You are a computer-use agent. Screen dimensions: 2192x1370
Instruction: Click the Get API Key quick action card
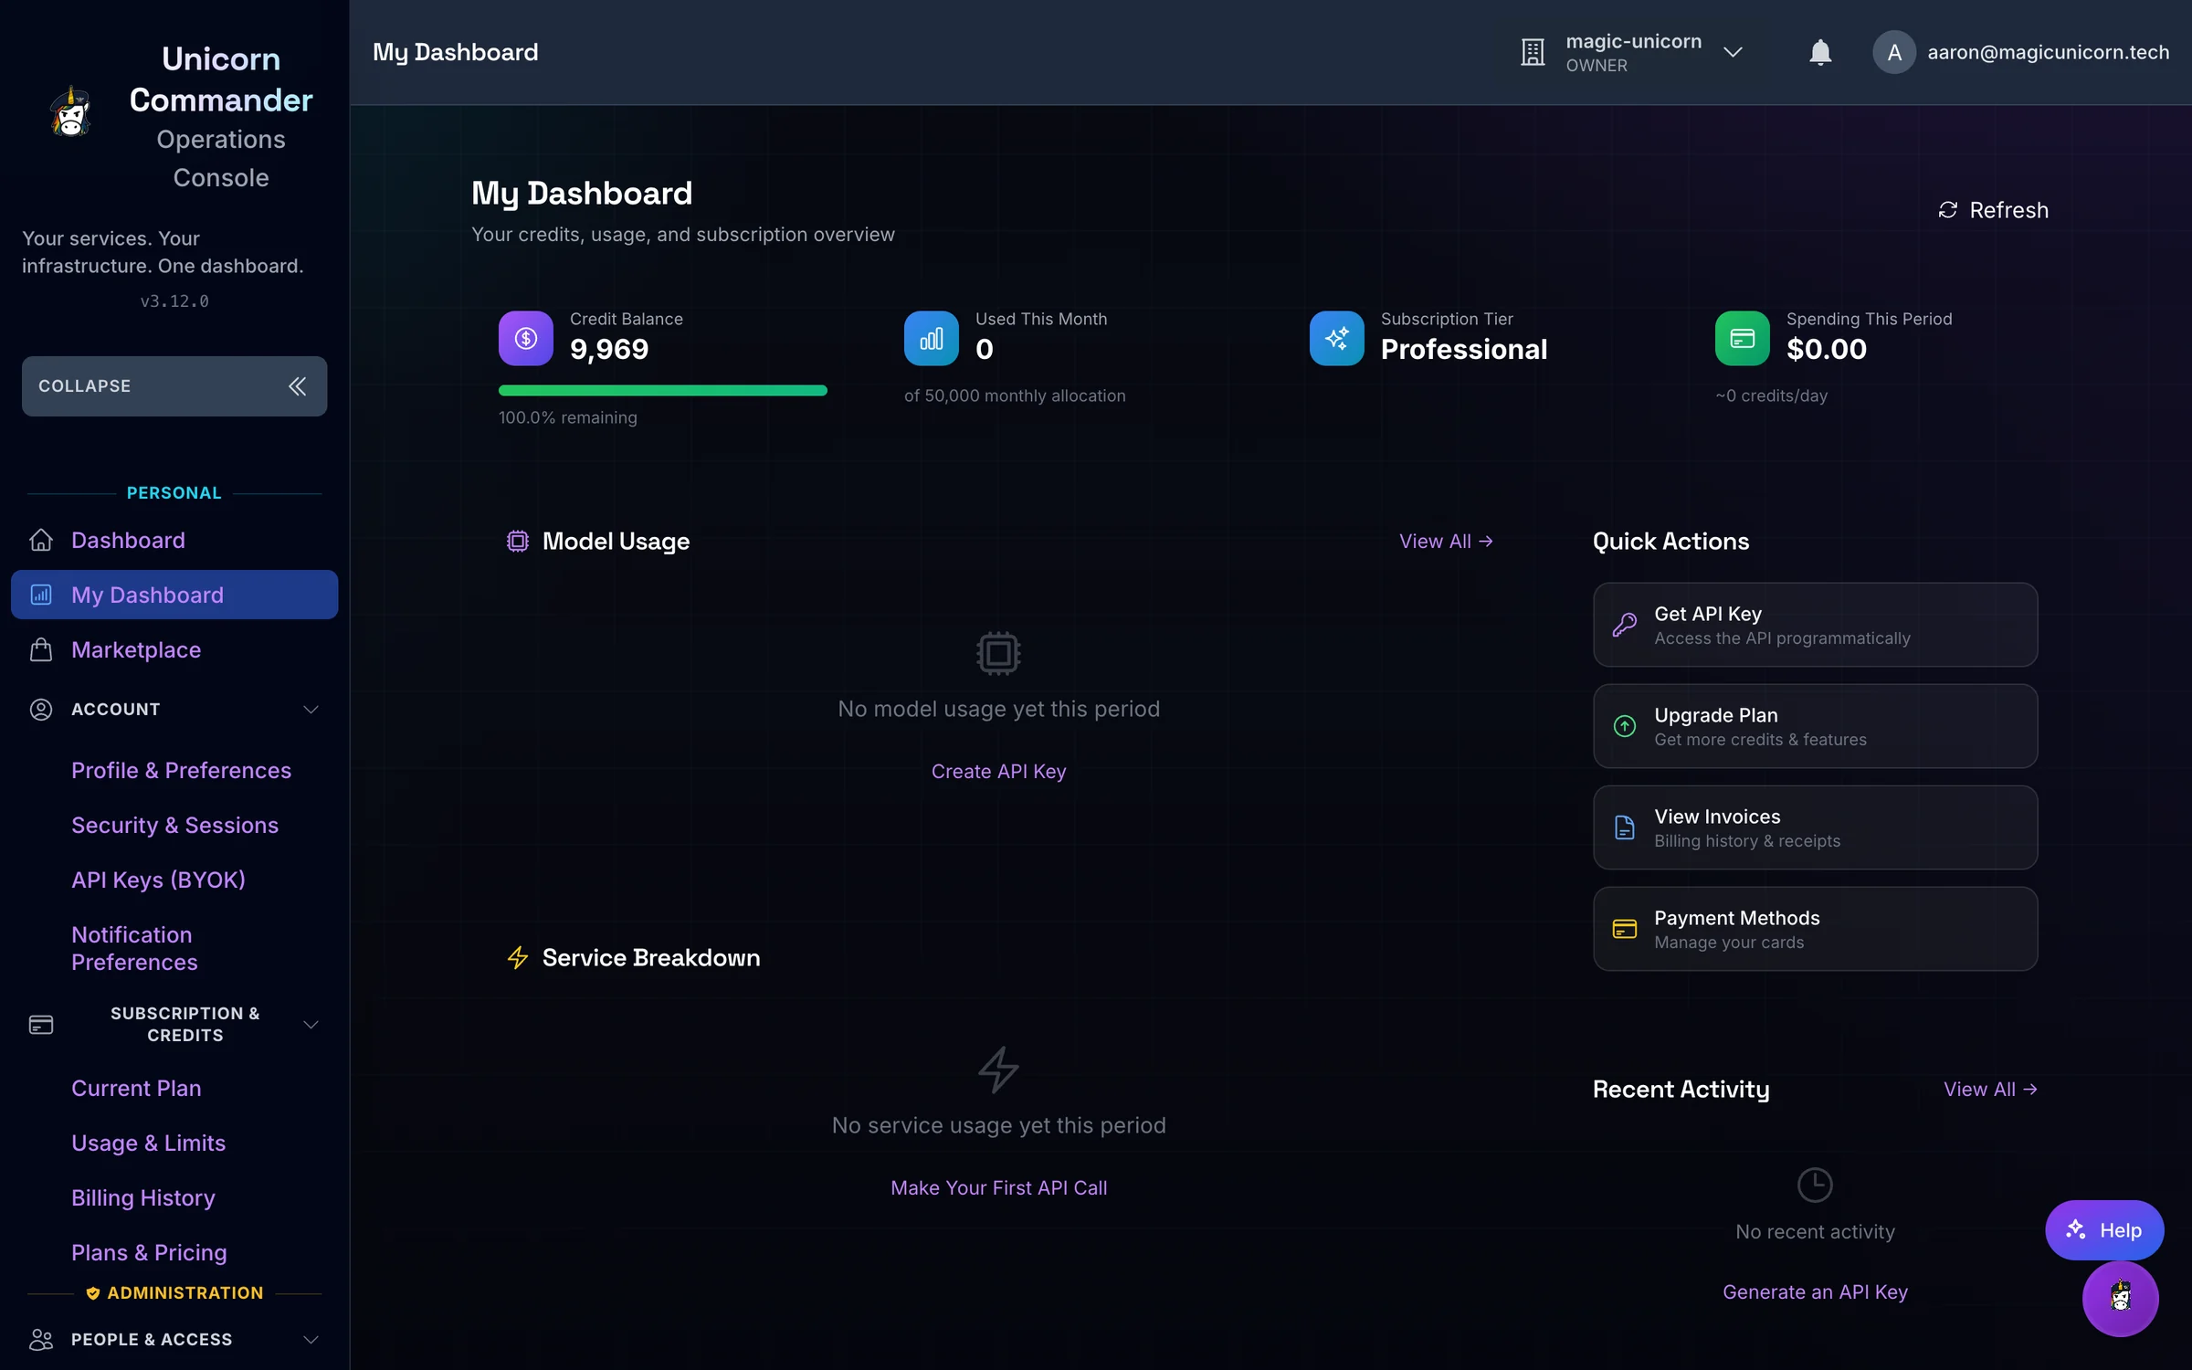(1815, 626)
